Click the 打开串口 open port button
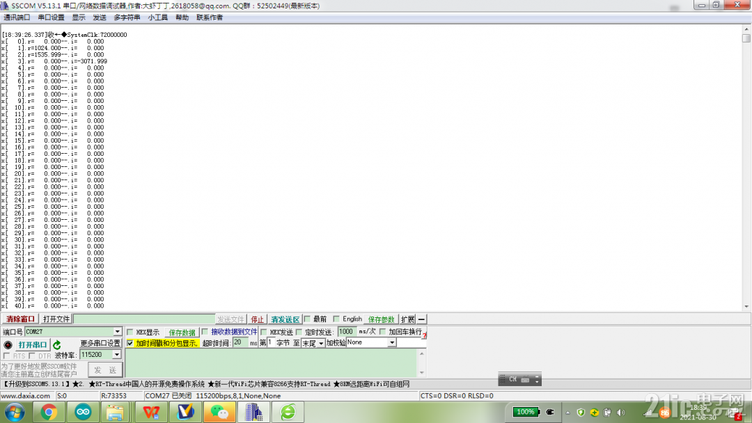 (32, 345)
